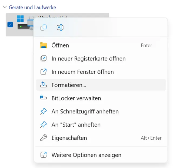Image resolution: width=173 pixels, height=168 pixels.
Task: Select BitLocker verwalten text
Action: click(76, 98)
